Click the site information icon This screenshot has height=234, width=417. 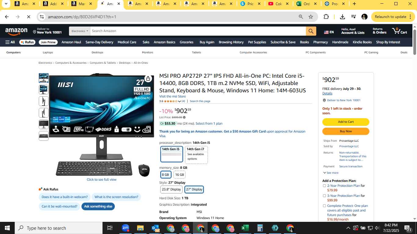click(42, 17)
